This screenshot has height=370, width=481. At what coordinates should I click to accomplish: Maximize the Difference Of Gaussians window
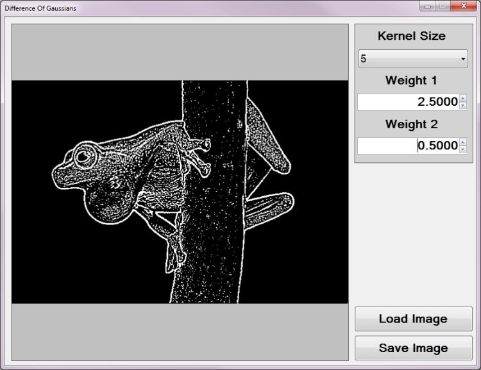click(x=443, y=6)
